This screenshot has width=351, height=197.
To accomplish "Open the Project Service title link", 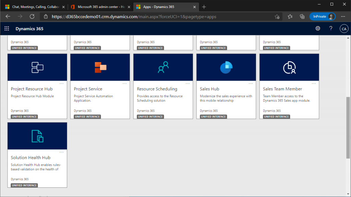I will [x=88, y=89].
